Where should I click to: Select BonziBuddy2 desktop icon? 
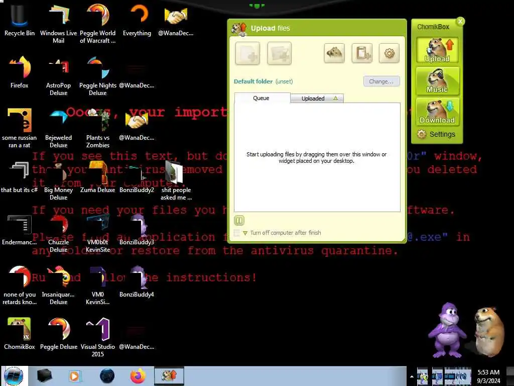(x=137, y=177)
